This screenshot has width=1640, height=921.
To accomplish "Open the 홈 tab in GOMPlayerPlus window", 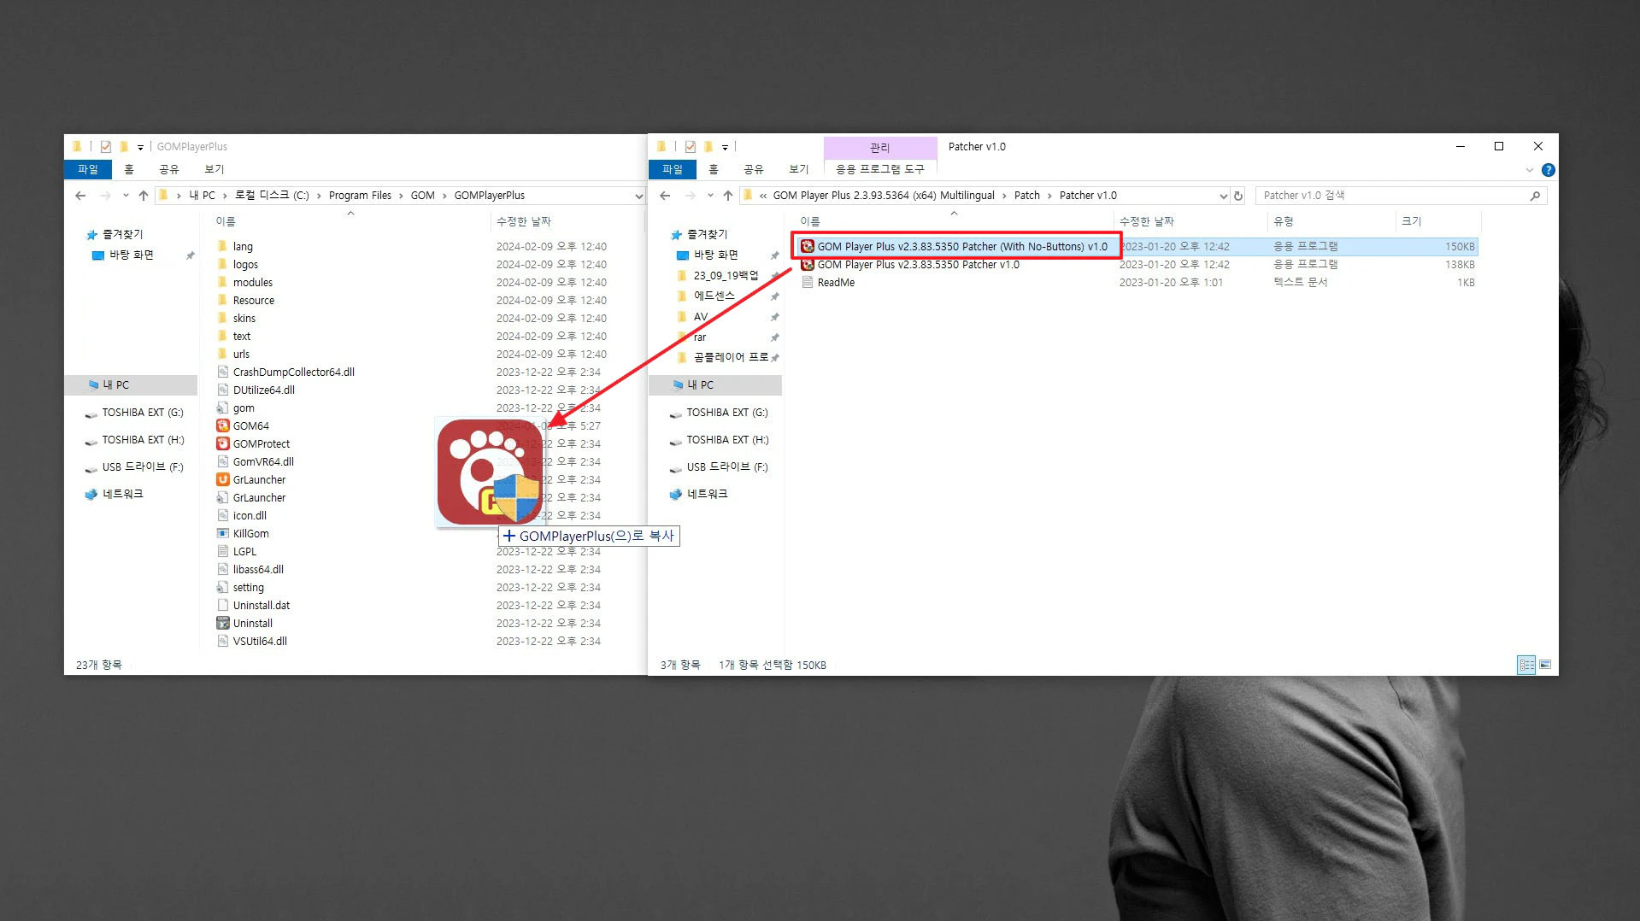I will tap(129, 169).
